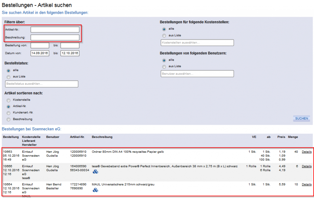
Task: Click 'Bestellungen bei Soennecken eG:' heading
Action: 32,129
